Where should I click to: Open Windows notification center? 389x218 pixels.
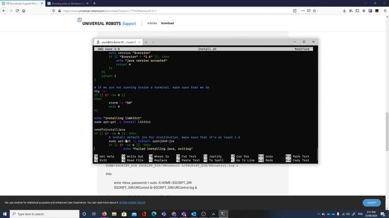tap(383, 214)
